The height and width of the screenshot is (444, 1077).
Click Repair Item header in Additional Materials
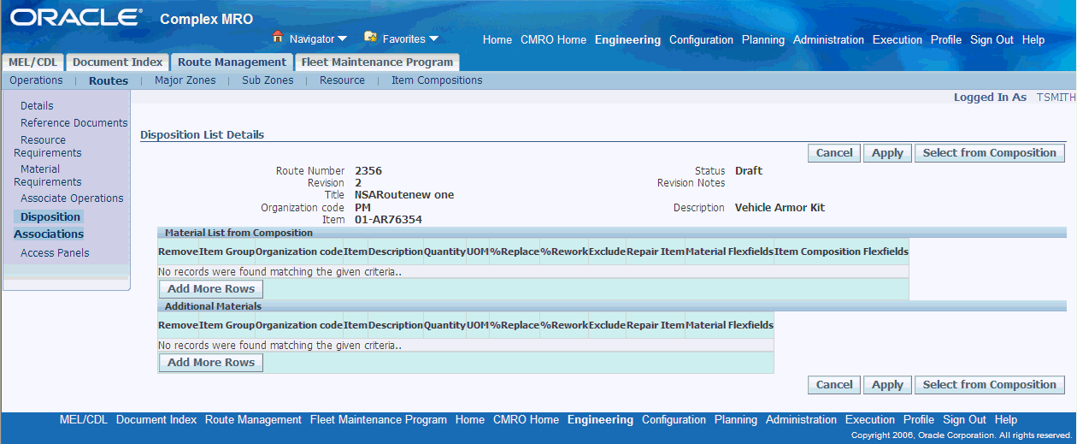click(656, 325)
